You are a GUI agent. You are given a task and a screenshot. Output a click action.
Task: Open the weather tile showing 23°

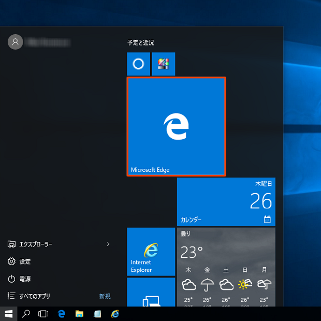coord(226,267)
